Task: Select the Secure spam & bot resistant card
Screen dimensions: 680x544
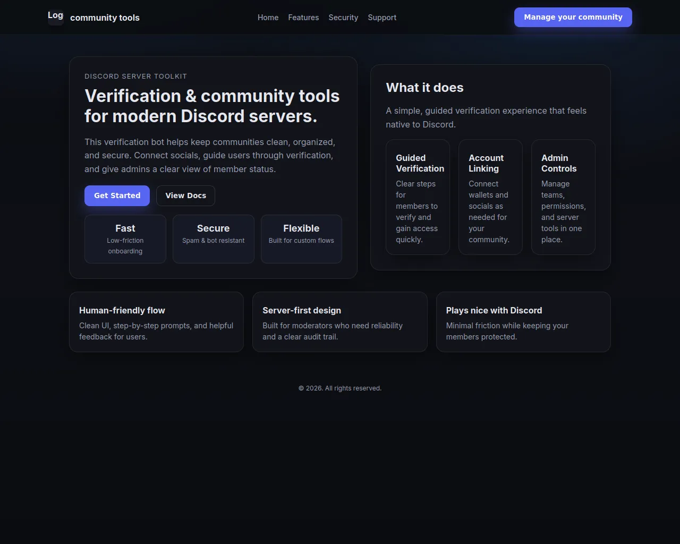Action: (x=214, y=239)
